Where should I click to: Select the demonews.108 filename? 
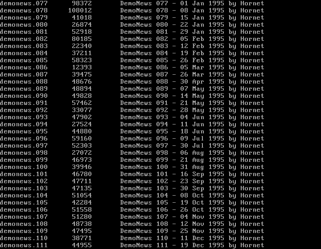click(x=24, y=224)
